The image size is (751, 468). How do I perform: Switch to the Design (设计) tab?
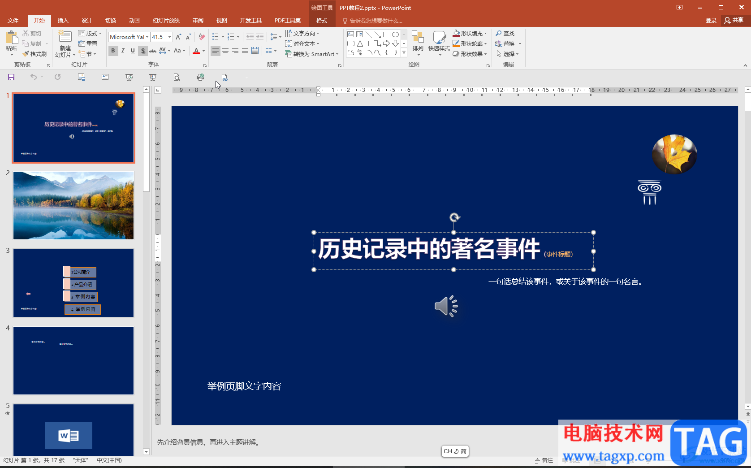pos(86,21)
